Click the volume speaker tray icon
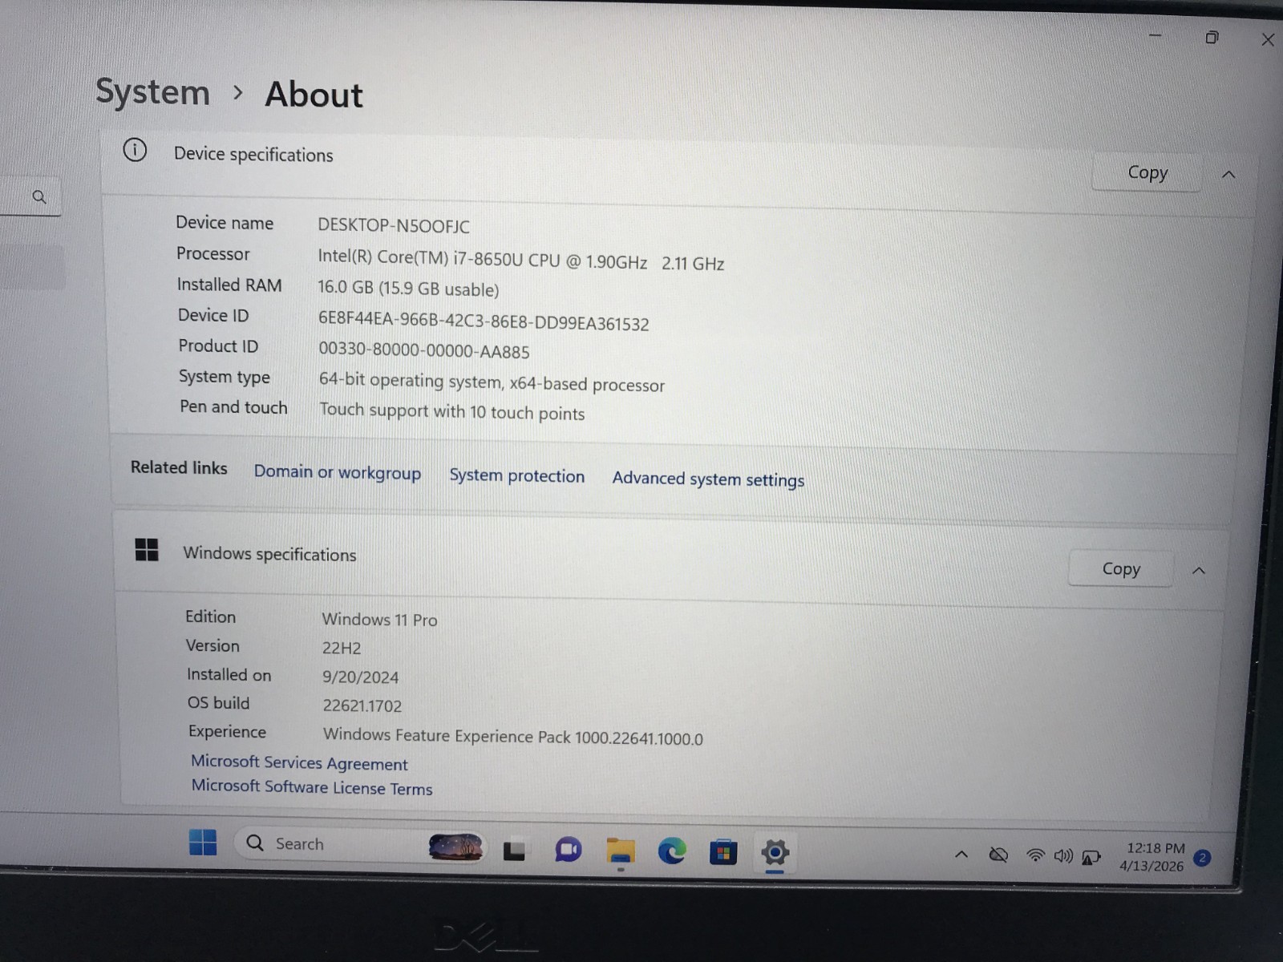Image resolution: width=1283 pixels, height=962 pixels. pos(1063,856)
